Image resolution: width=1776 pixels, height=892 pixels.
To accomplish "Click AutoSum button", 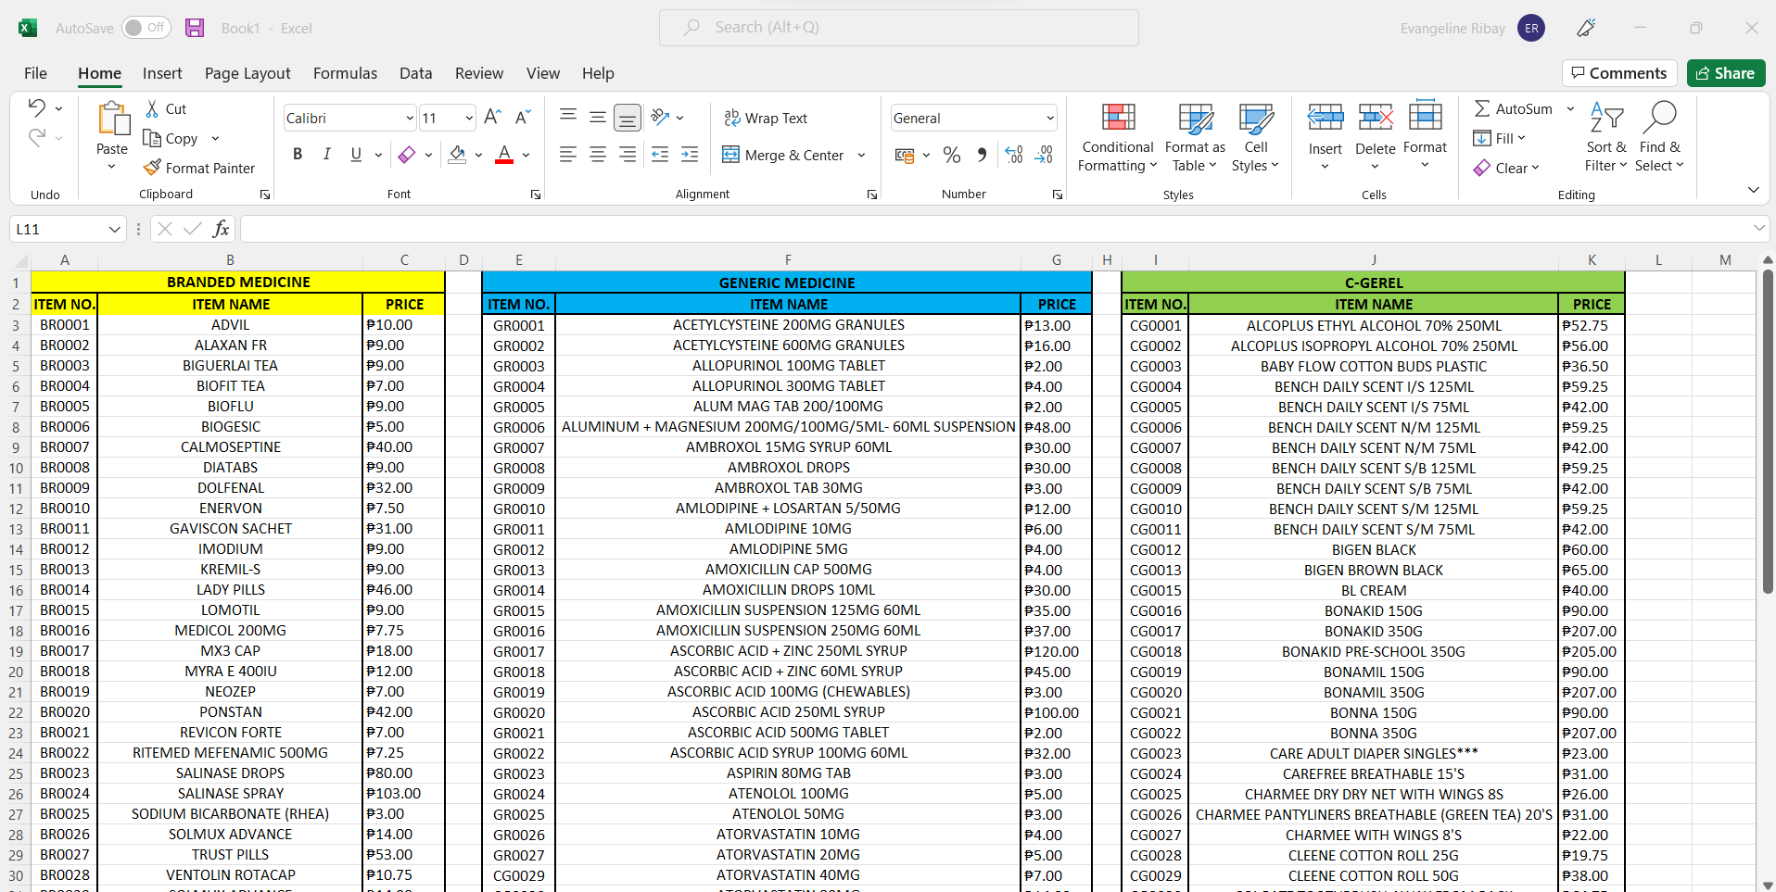I will pos(1514,108).
